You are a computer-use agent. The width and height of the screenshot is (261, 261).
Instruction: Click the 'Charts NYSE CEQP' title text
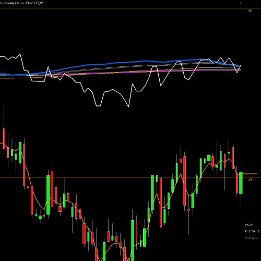pos(29,3)
